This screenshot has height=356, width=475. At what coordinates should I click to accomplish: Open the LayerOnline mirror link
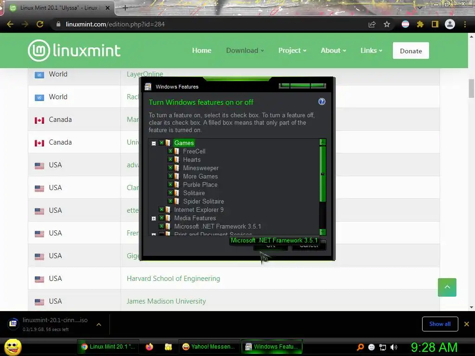[145, 74]
